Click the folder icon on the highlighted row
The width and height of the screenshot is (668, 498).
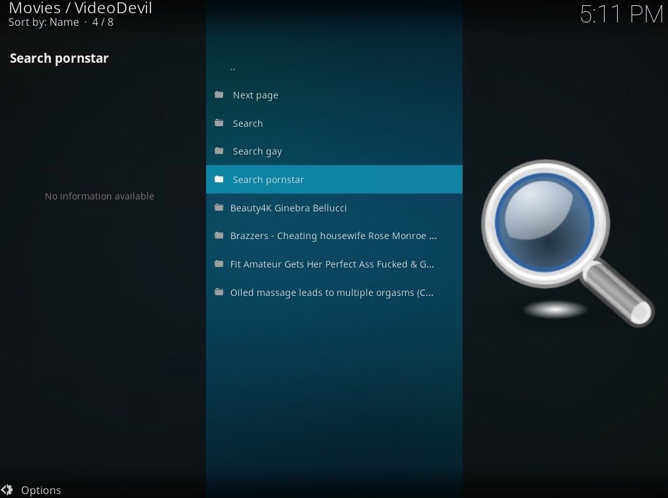[219, 179]
